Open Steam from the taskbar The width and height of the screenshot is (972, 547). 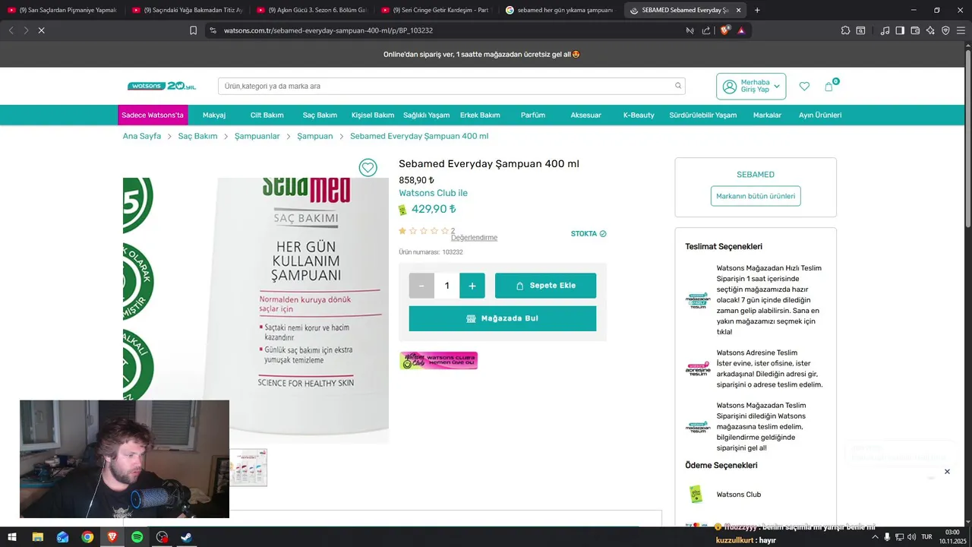pos(186,537)
